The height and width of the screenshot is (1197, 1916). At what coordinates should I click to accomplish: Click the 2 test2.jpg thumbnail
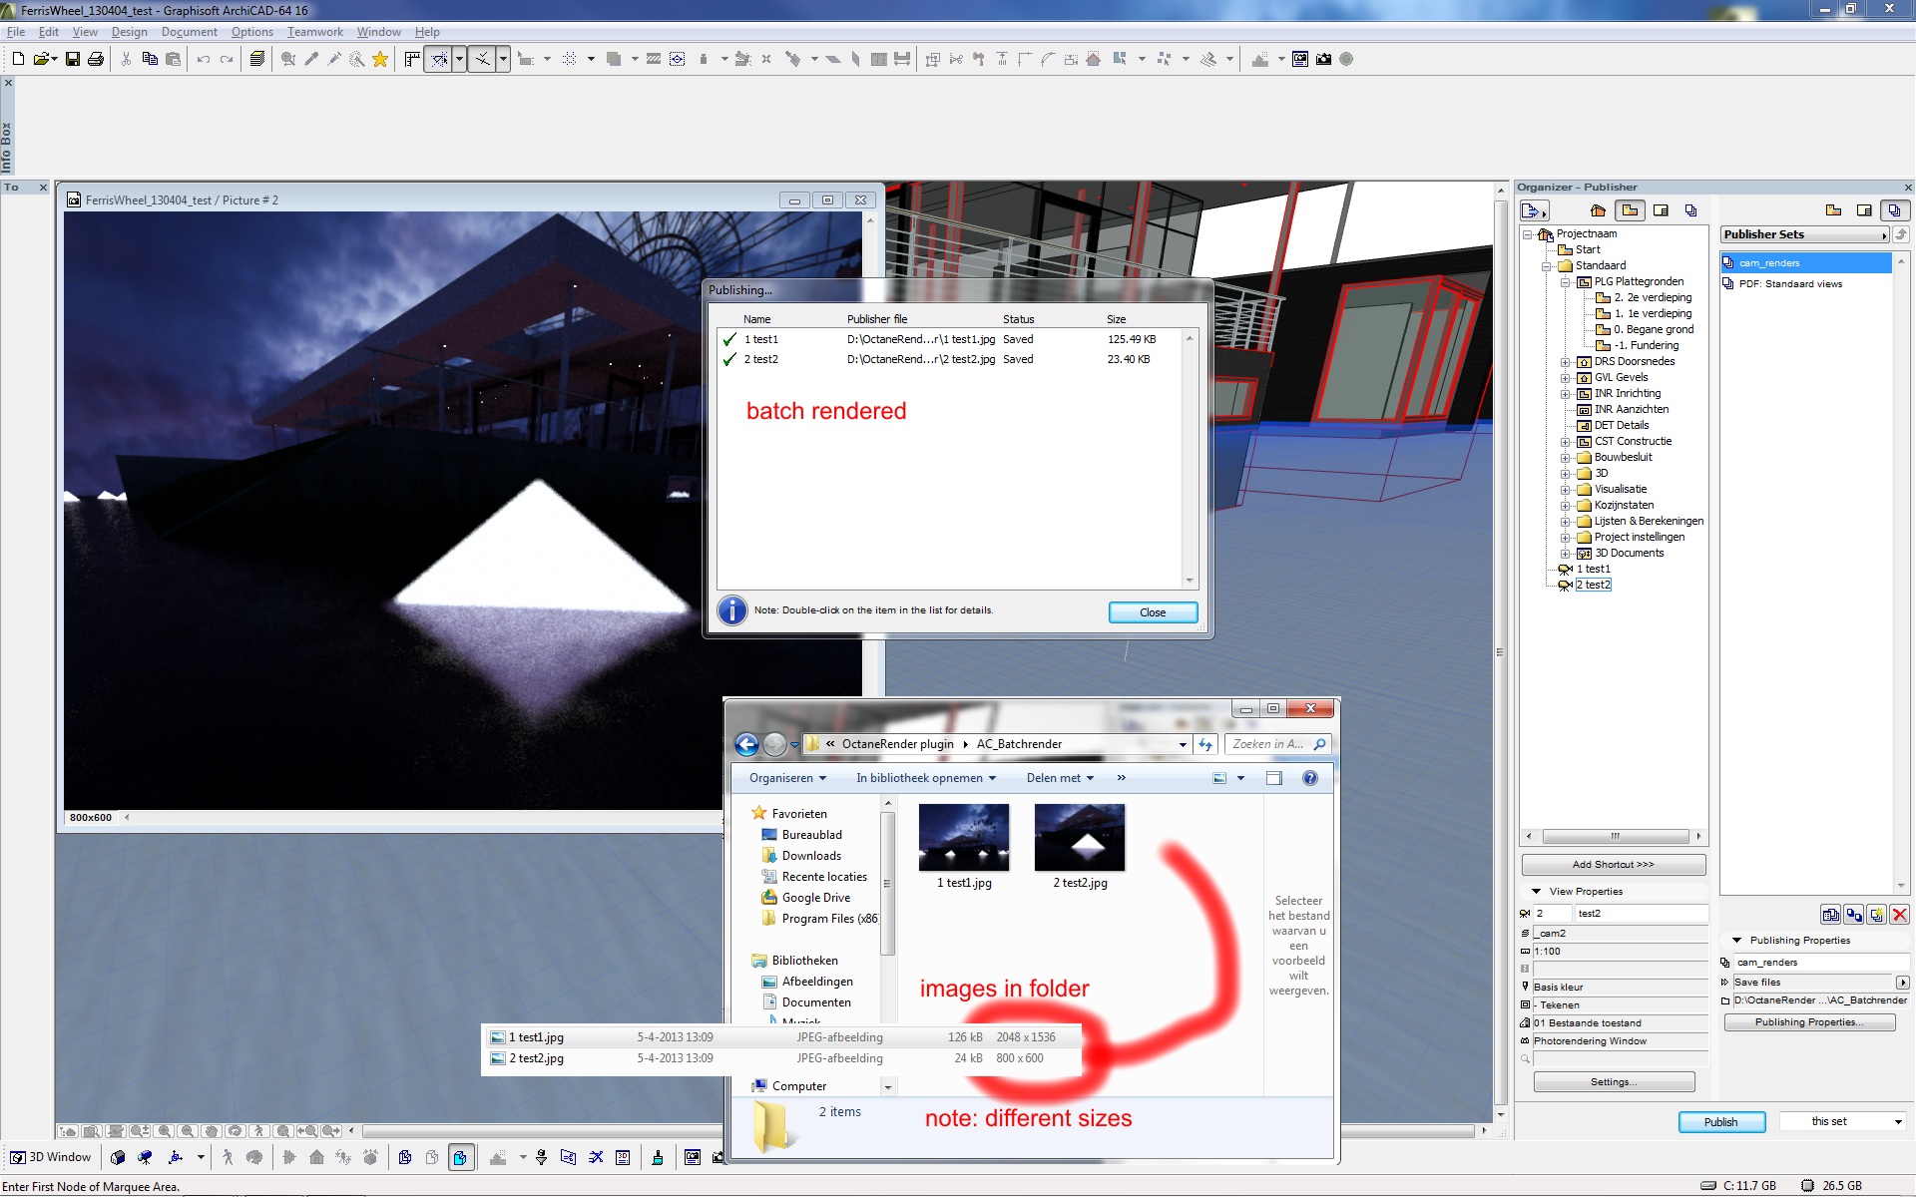tap(1080, 839)
